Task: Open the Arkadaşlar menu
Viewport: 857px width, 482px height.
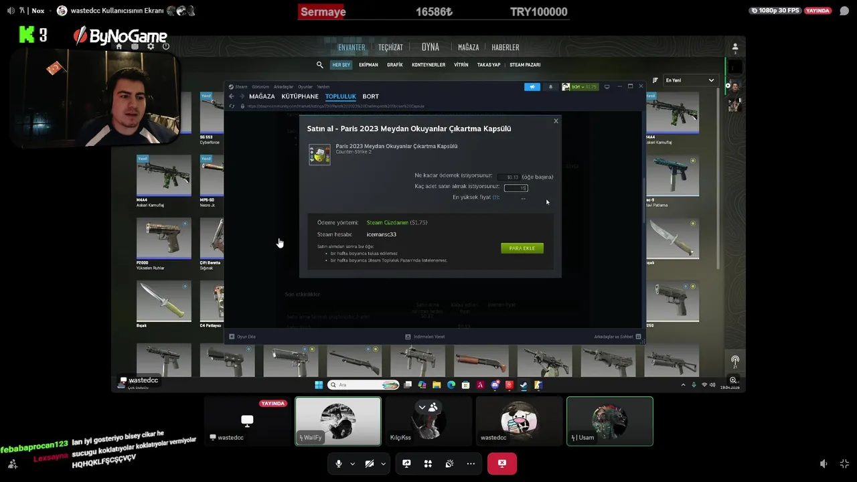Action: click(283, 86)
